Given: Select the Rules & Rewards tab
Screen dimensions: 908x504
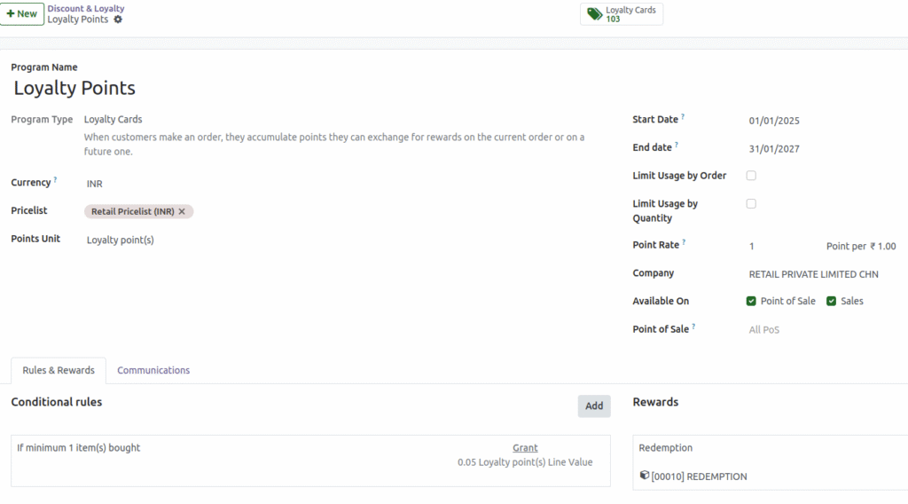Looking at the screenshot, I should pos(59,370).
